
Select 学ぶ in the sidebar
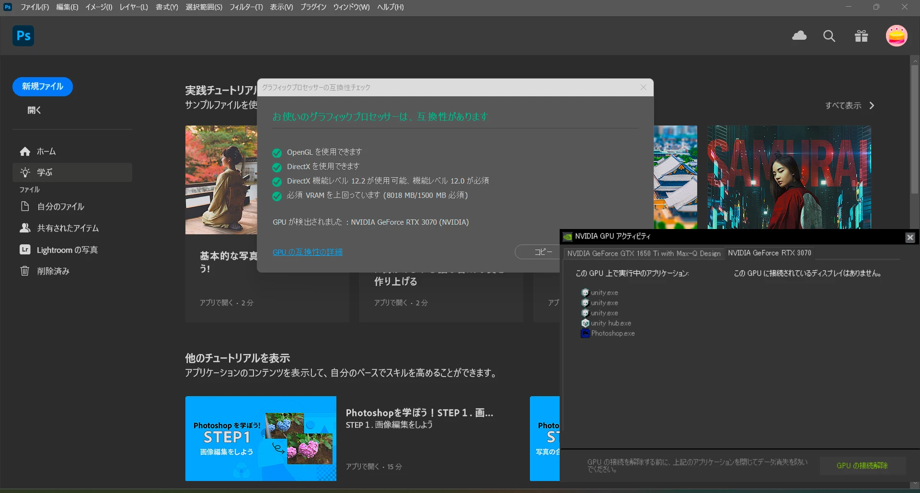coord(72,172)
